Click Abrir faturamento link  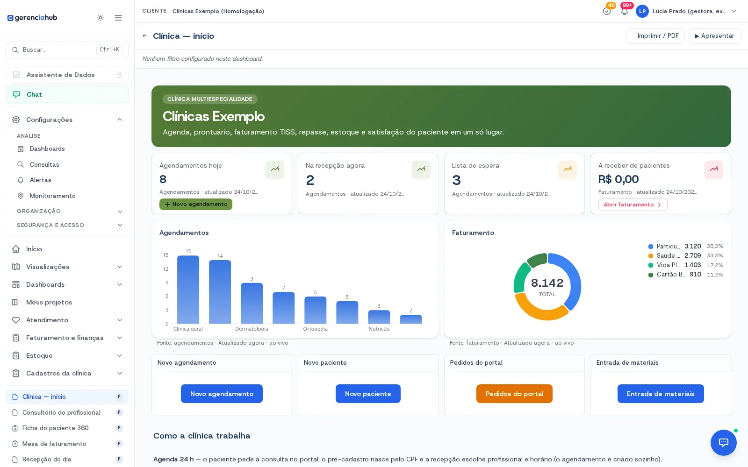633,205
